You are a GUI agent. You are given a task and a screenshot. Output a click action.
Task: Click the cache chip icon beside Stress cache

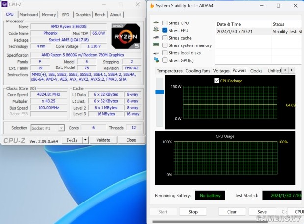point(156,38)
